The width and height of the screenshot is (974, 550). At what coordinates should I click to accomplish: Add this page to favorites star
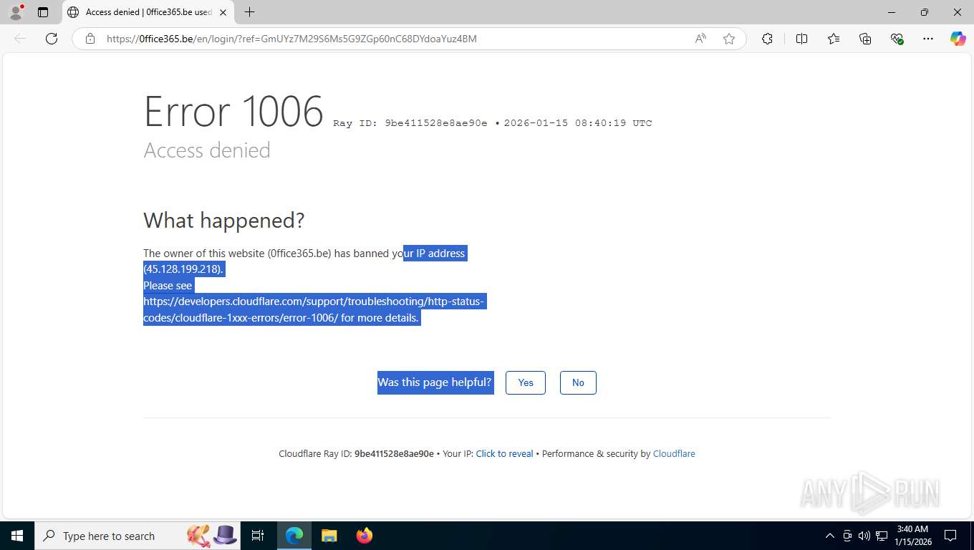click(x=729, y=39)
